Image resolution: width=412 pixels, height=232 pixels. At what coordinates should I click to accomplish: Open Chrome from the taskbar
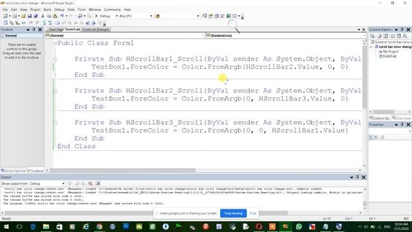point(99,226)
